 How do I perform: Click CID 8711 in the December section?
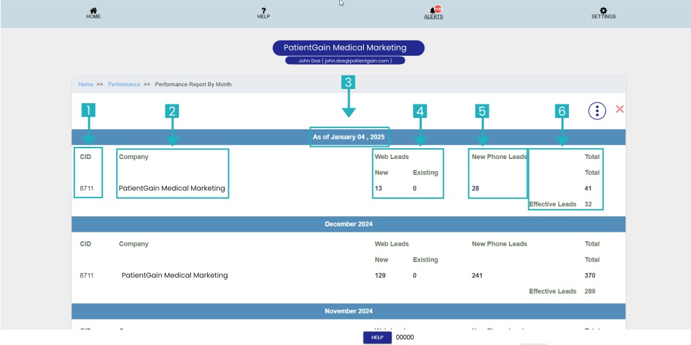(86, 276)
